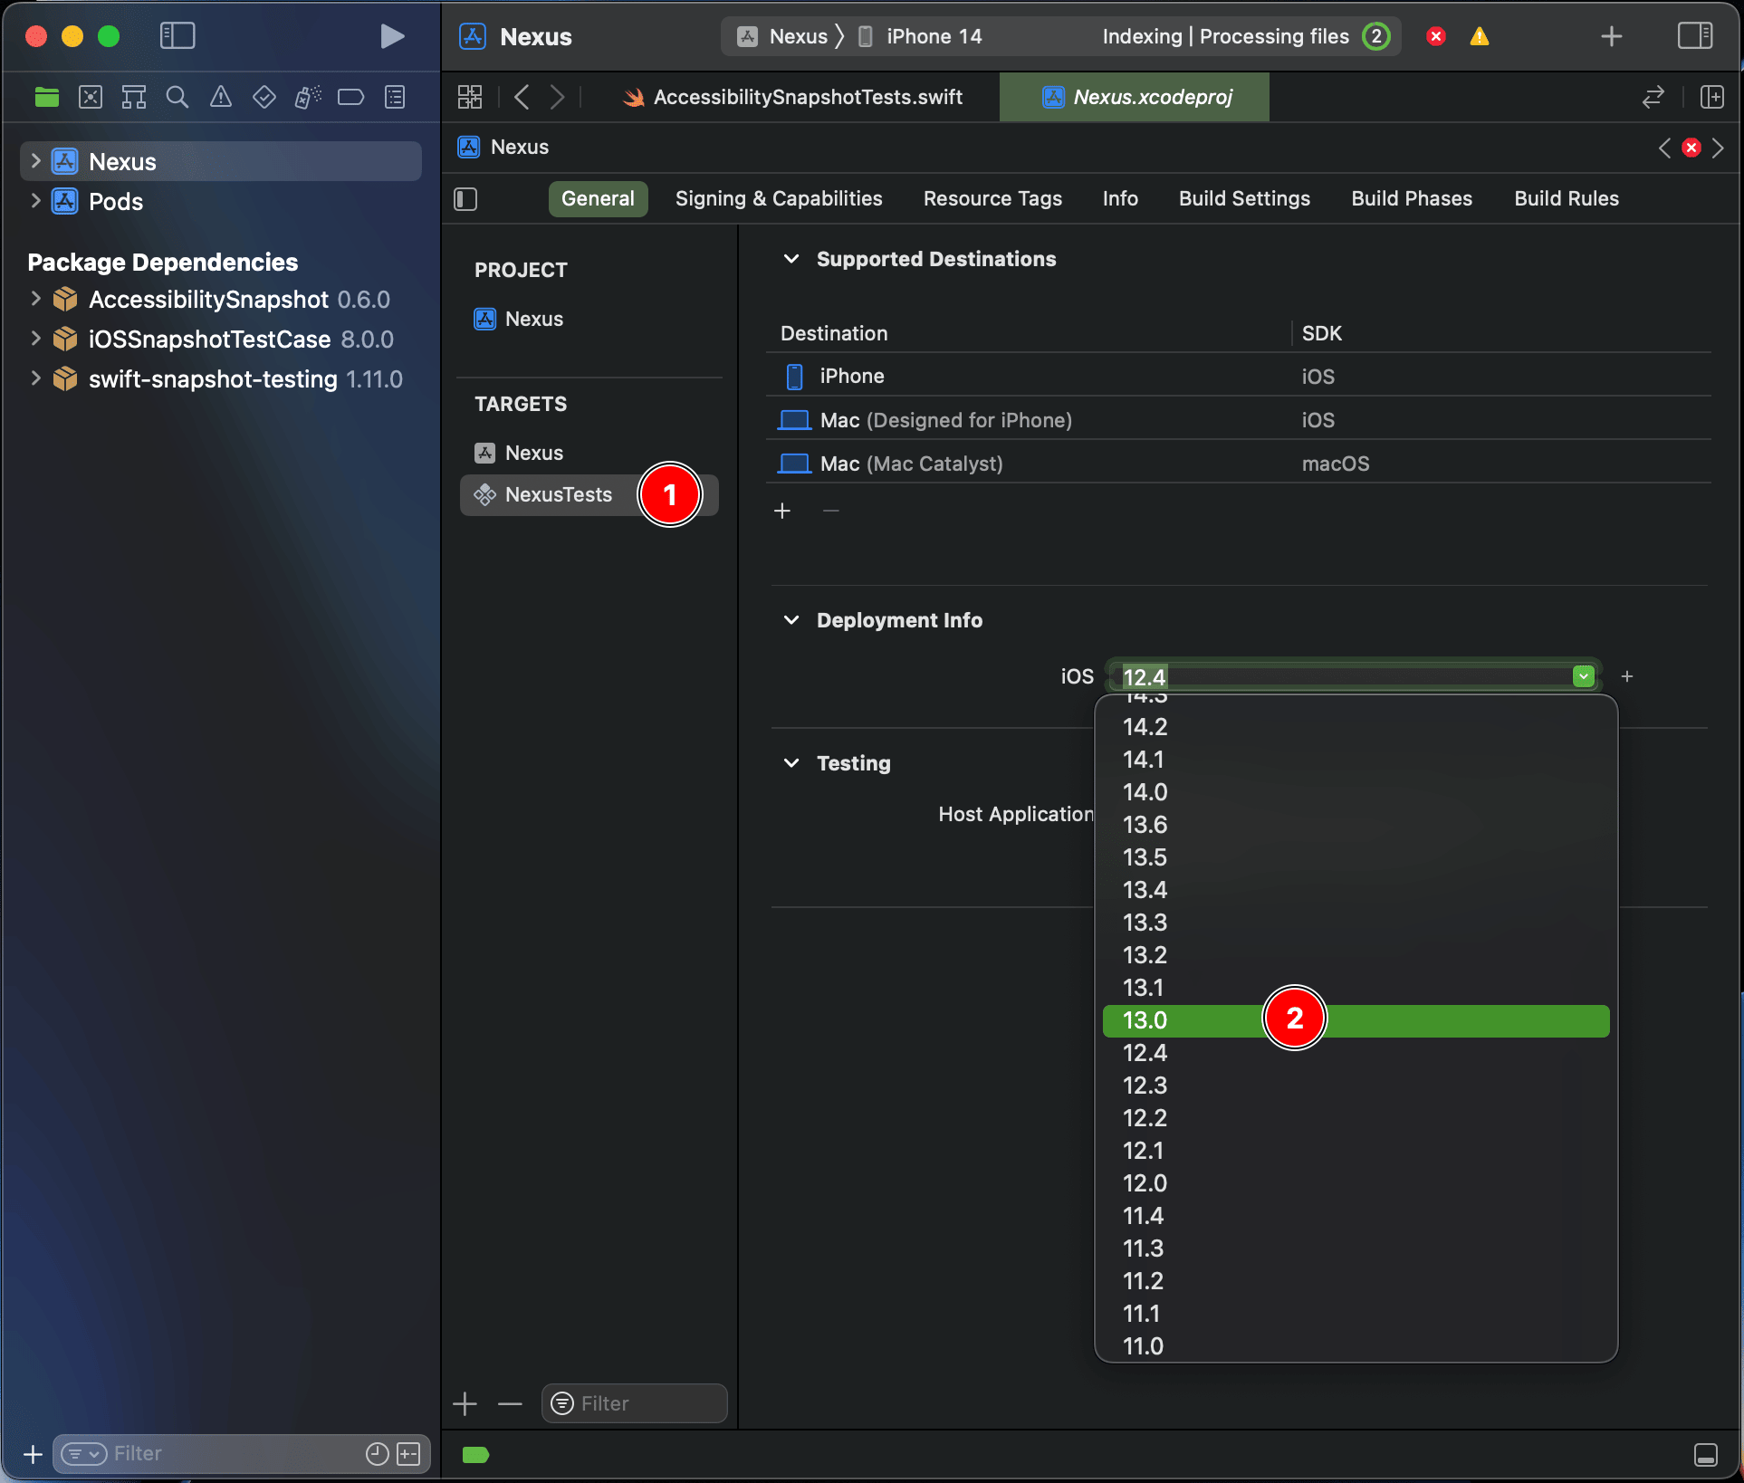Click the Pods group icon in navigator
This screenshot has height=1483, width=1744.
click(x=65, y=202)
